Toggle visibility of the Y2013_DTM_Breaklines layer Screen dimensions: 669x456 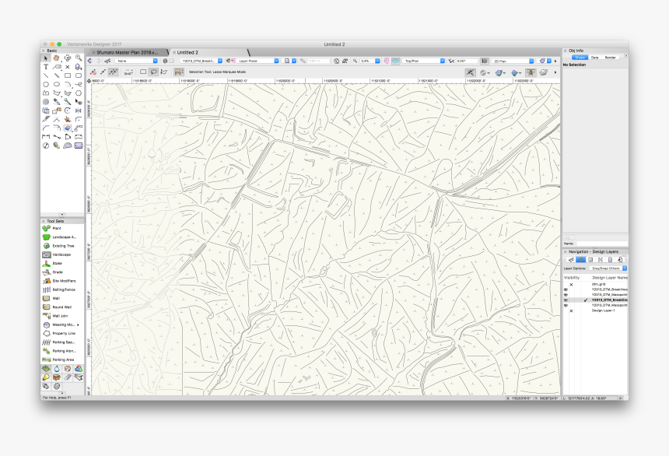pyautogui.click(x=566, y=289)
